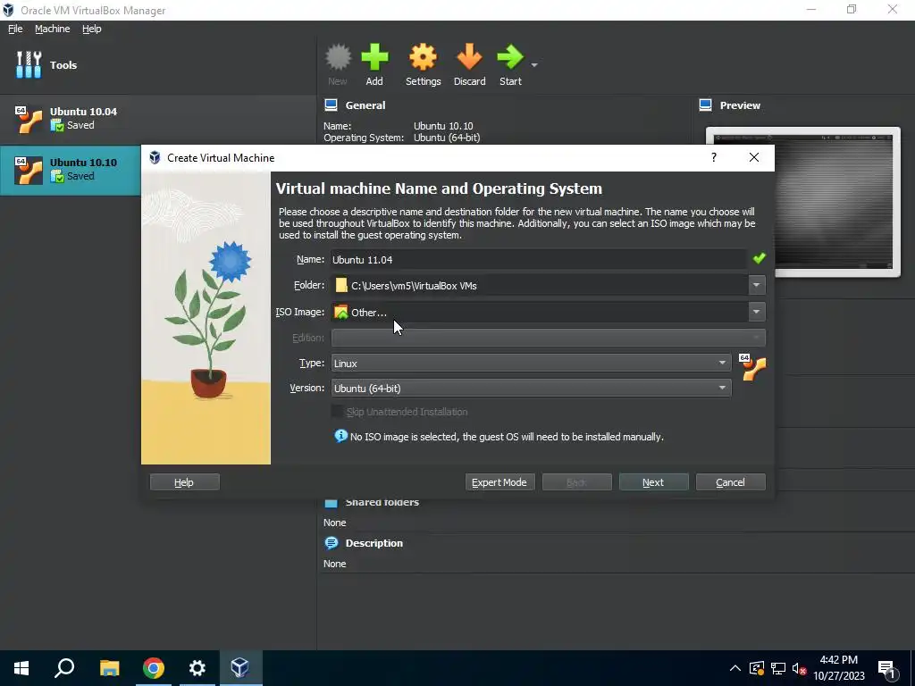
Task: Click the Discard saved state icon
Action: [469, 57]
